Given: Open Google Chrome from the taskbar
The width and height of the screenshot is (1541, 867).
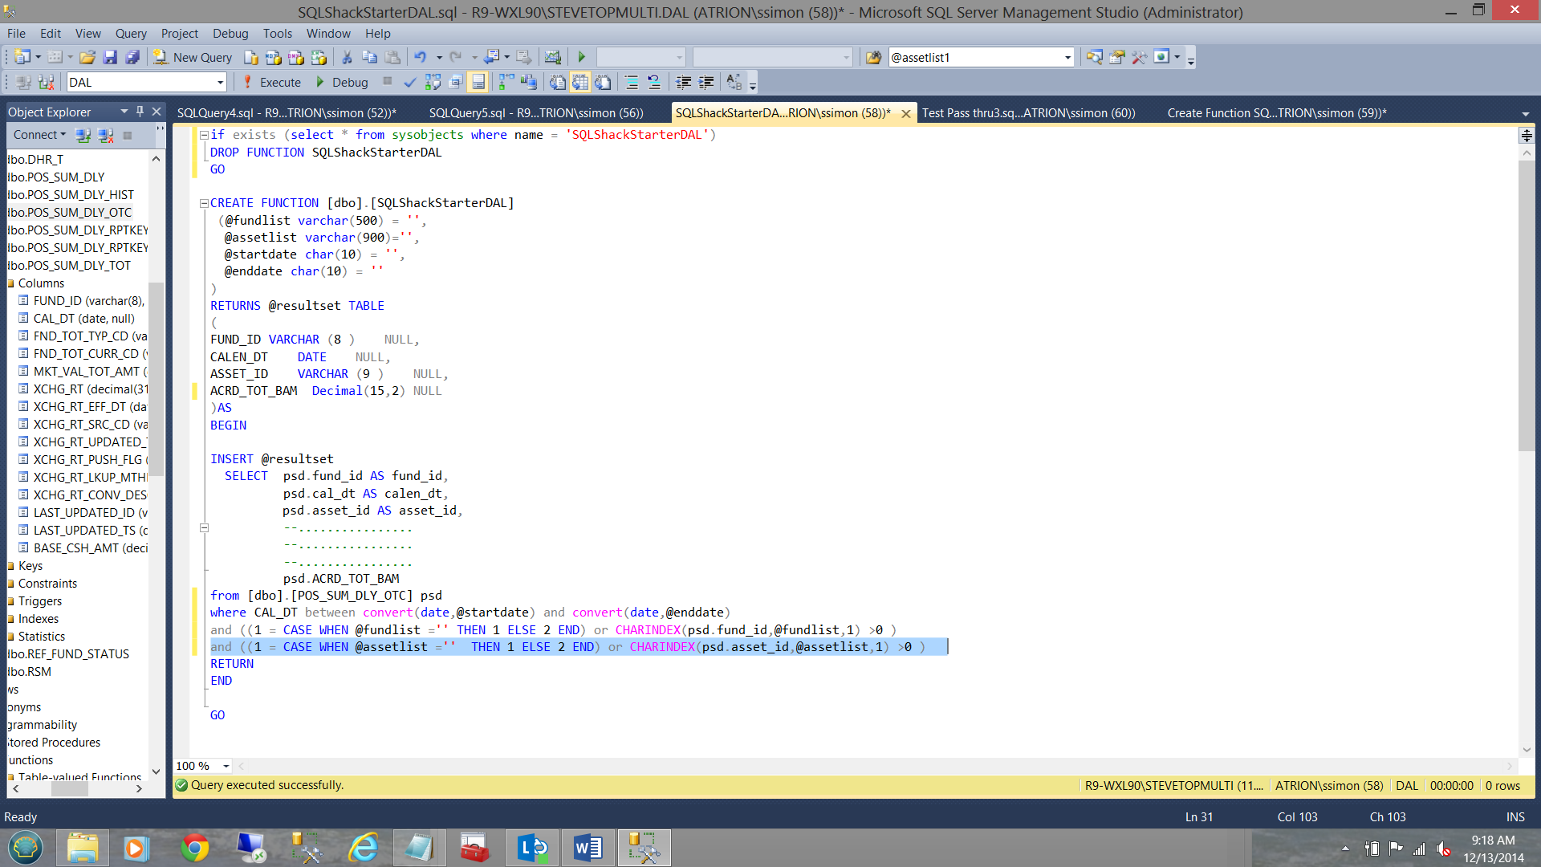Looking at the screenshot, I should (194, 848).
